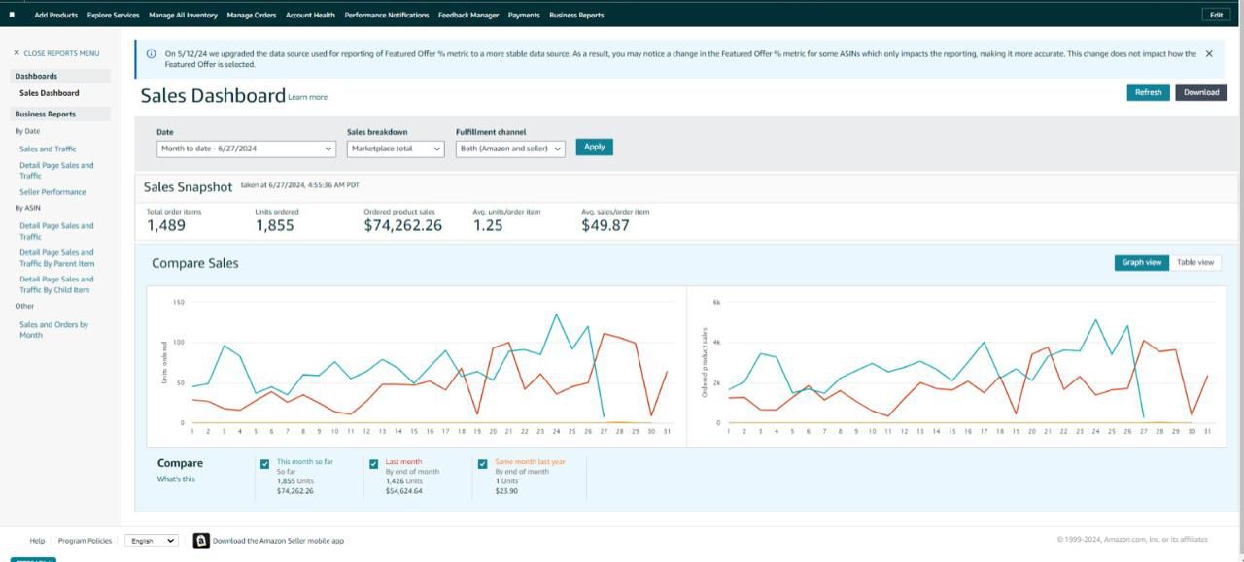1244x562 pixels.
Task: Click Download the Amazon Seller mobile app text
Action: [278, 541]
